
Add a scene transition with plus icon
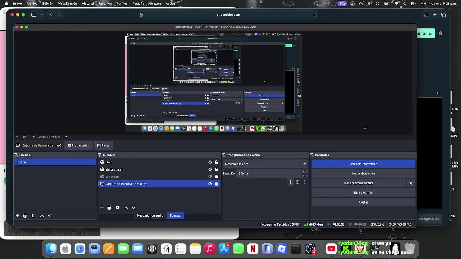coord(290,182)
